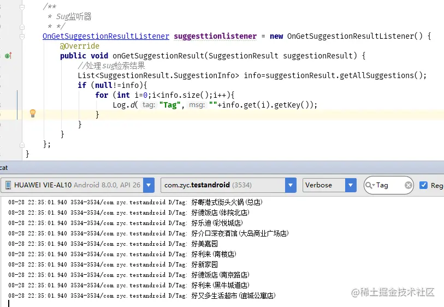Click the Sug监听器 comment text

pos(74,17)
